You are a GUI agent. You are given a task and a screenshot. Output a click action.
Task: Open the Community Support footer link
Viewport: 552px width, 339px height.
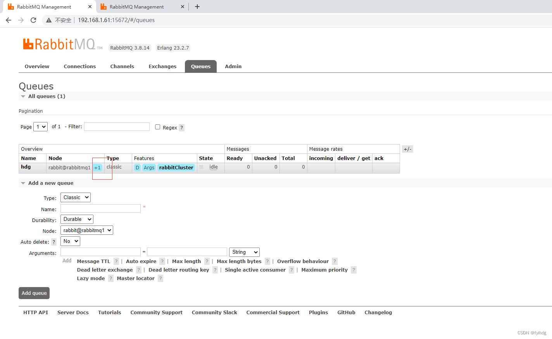[x=157, y=313]
